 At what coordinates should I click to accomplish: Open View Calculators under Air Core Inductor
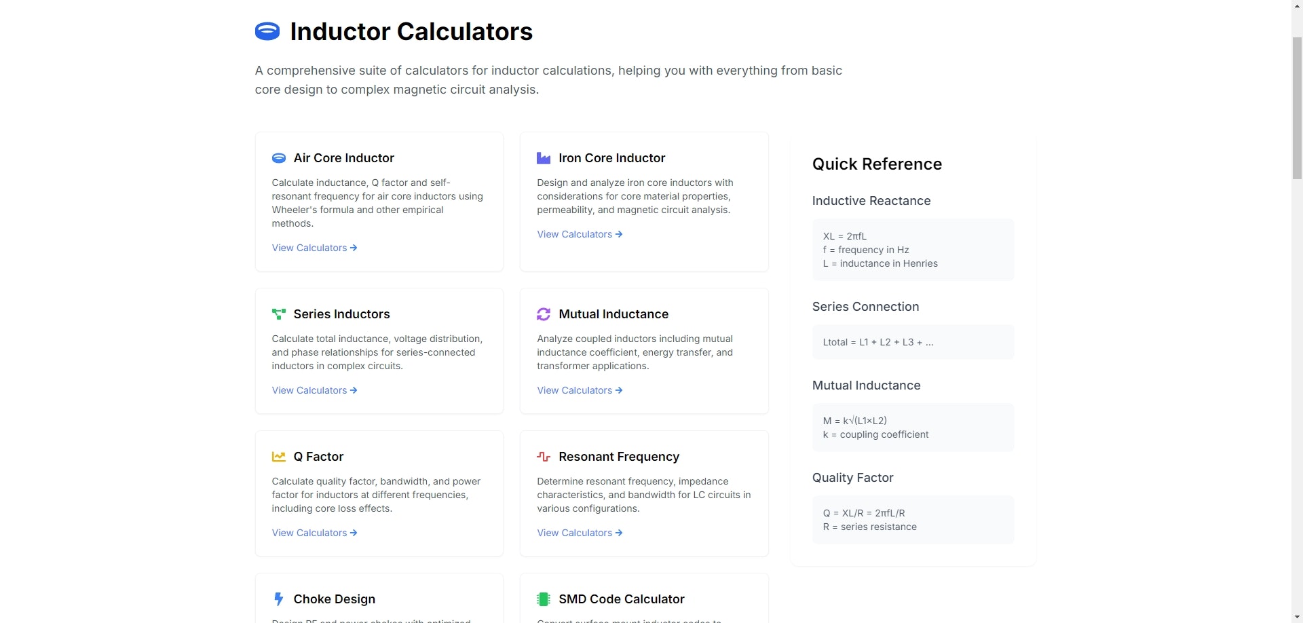[x=314, y=248]
